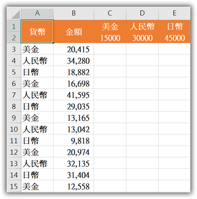This screenshot has height=199, width=197.
Task: Click the fill handle of cell A1
Action: (x=53, y=43)
